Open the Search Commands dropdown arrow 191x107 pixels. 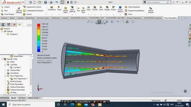(170, 2)
